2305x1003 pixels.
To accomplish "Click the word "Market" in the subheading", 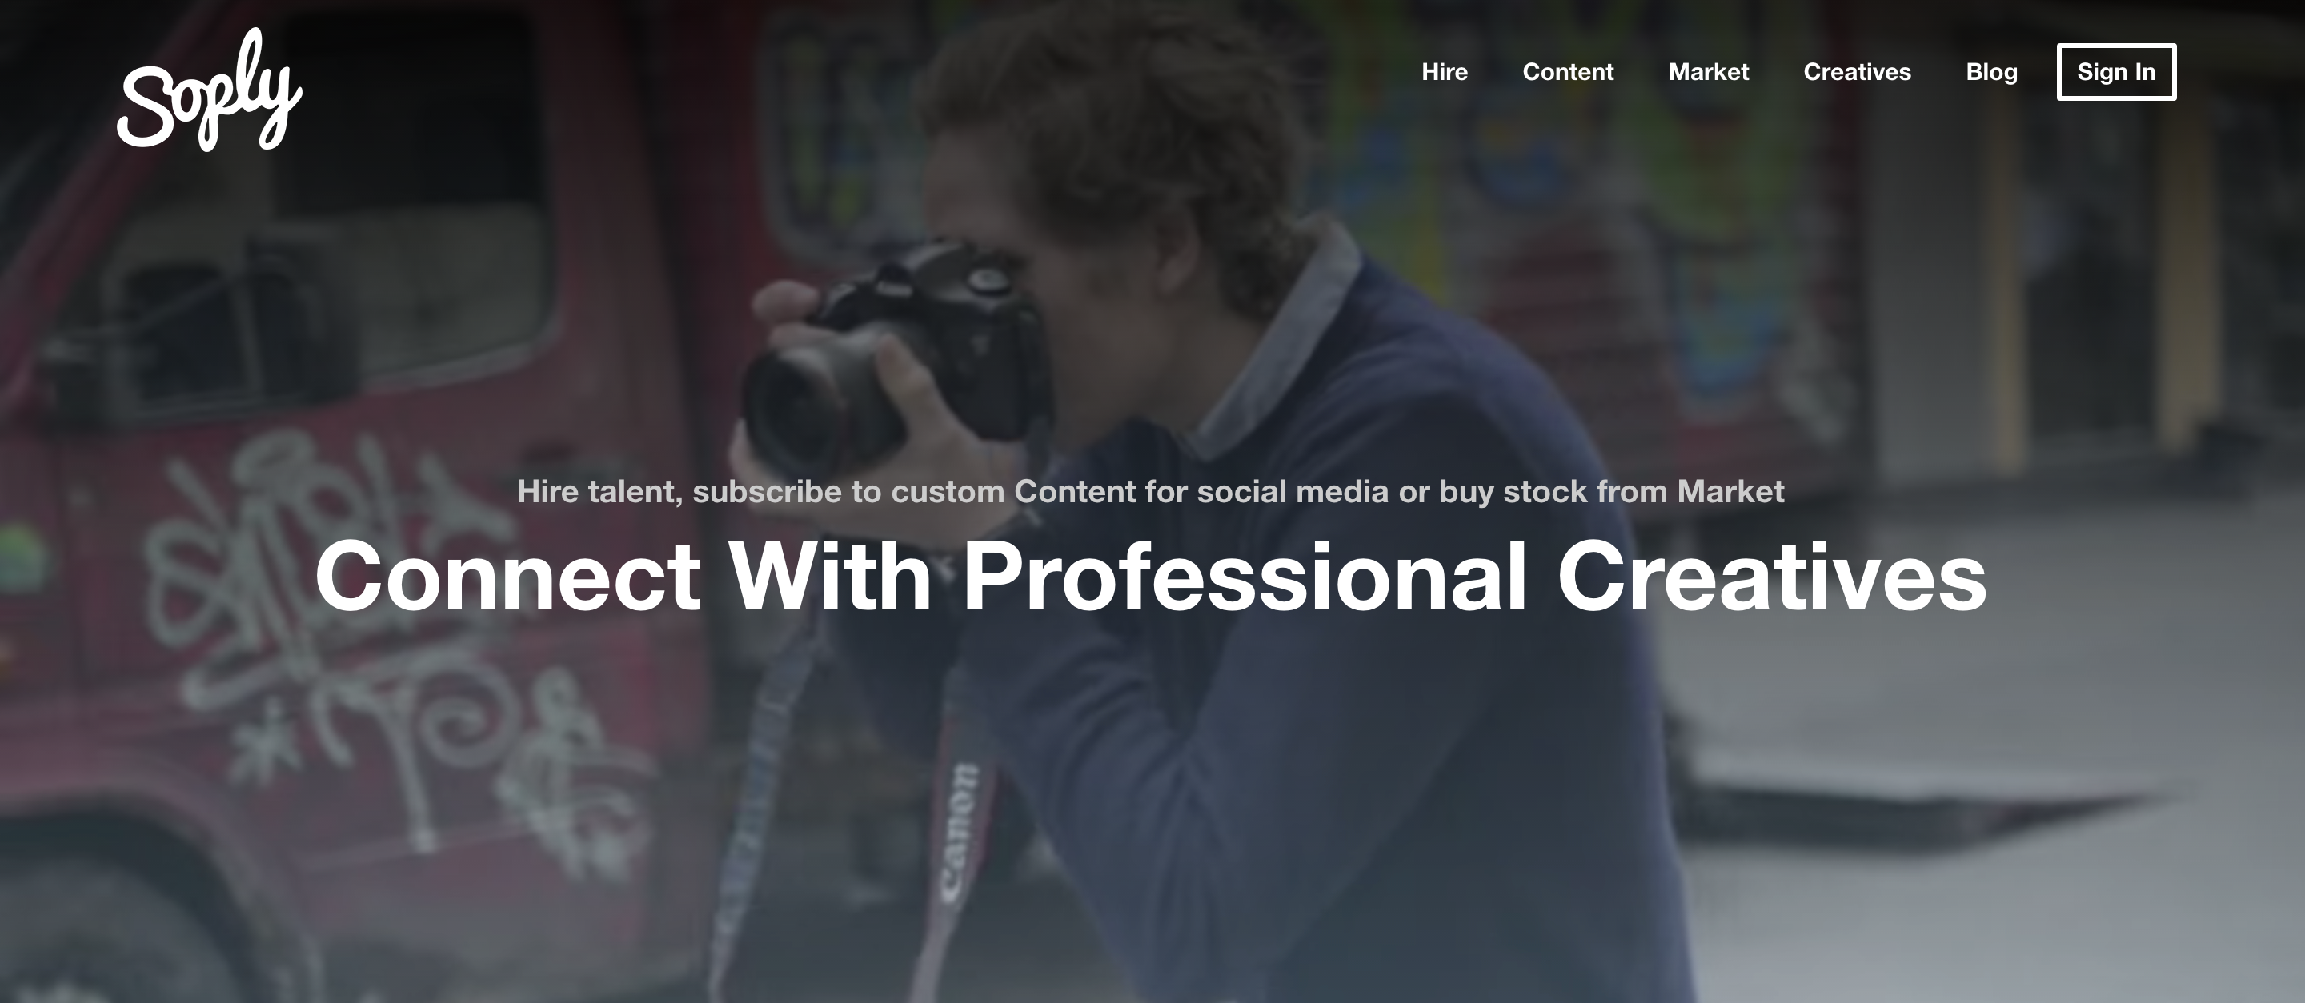I will (x=1730, y=492).
